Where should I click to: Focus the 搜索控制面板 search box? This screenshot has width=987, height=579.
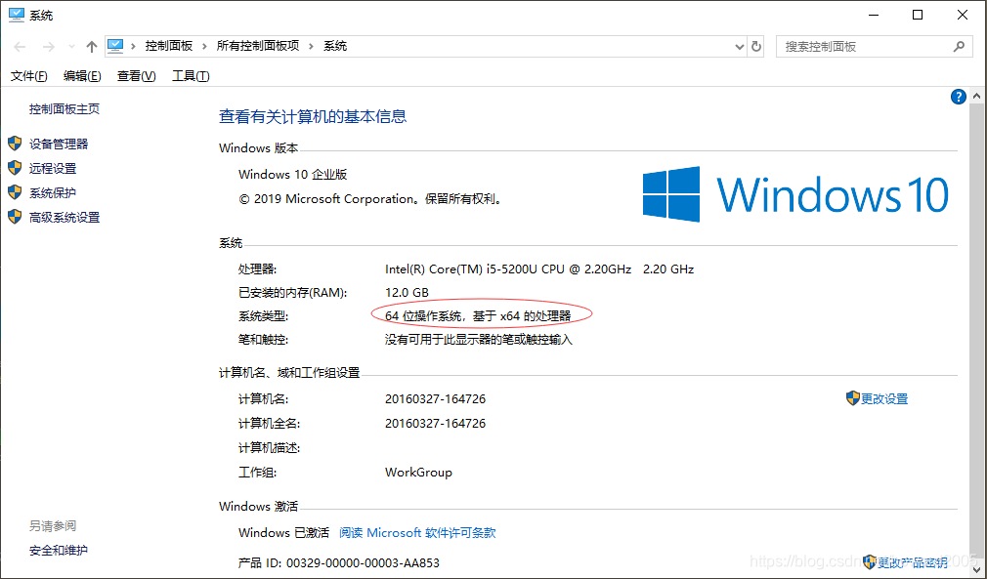point(874,47)
